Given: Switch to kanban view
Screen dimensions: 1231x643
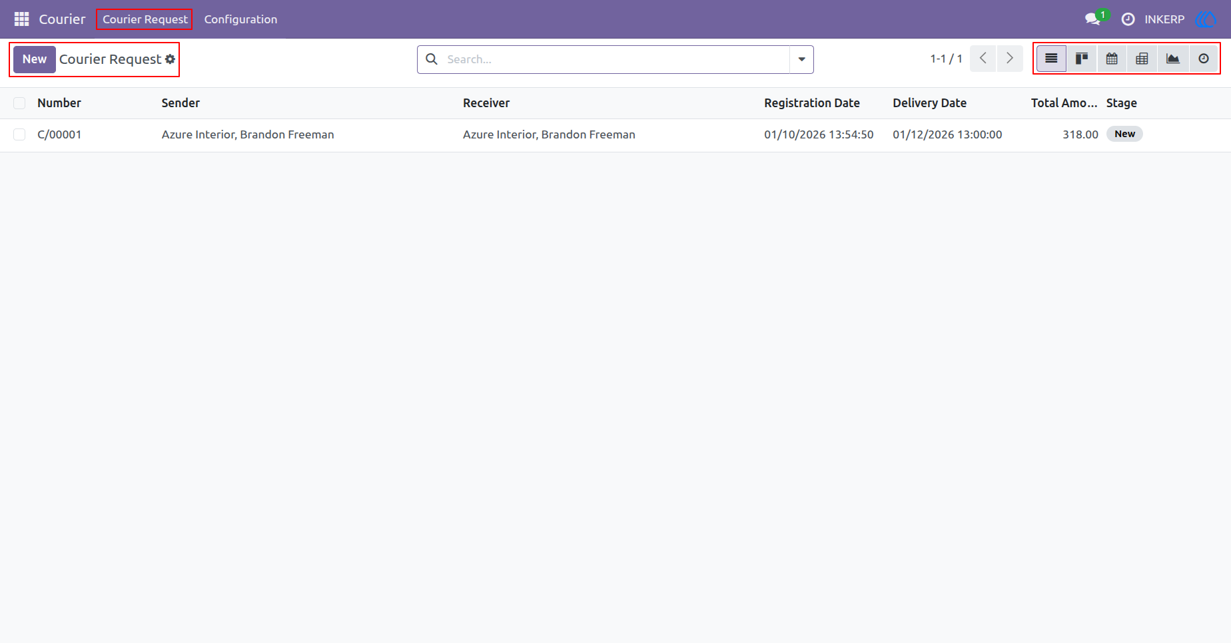Looking at the screenshot, I should (x=1082, y=59).
